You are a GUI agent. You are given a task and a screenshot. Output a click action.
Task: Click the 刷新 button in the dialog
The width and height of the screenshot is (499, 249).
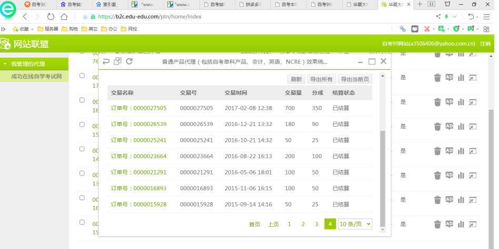click(296, 79)
